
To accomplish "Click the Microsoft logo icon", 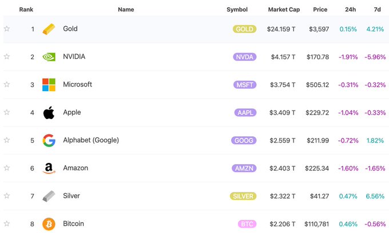I will 49,85.
